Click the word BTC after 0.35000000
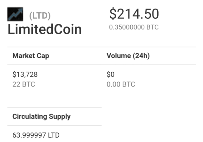Screen dimensions: 203x142 (x=153, y=27)
